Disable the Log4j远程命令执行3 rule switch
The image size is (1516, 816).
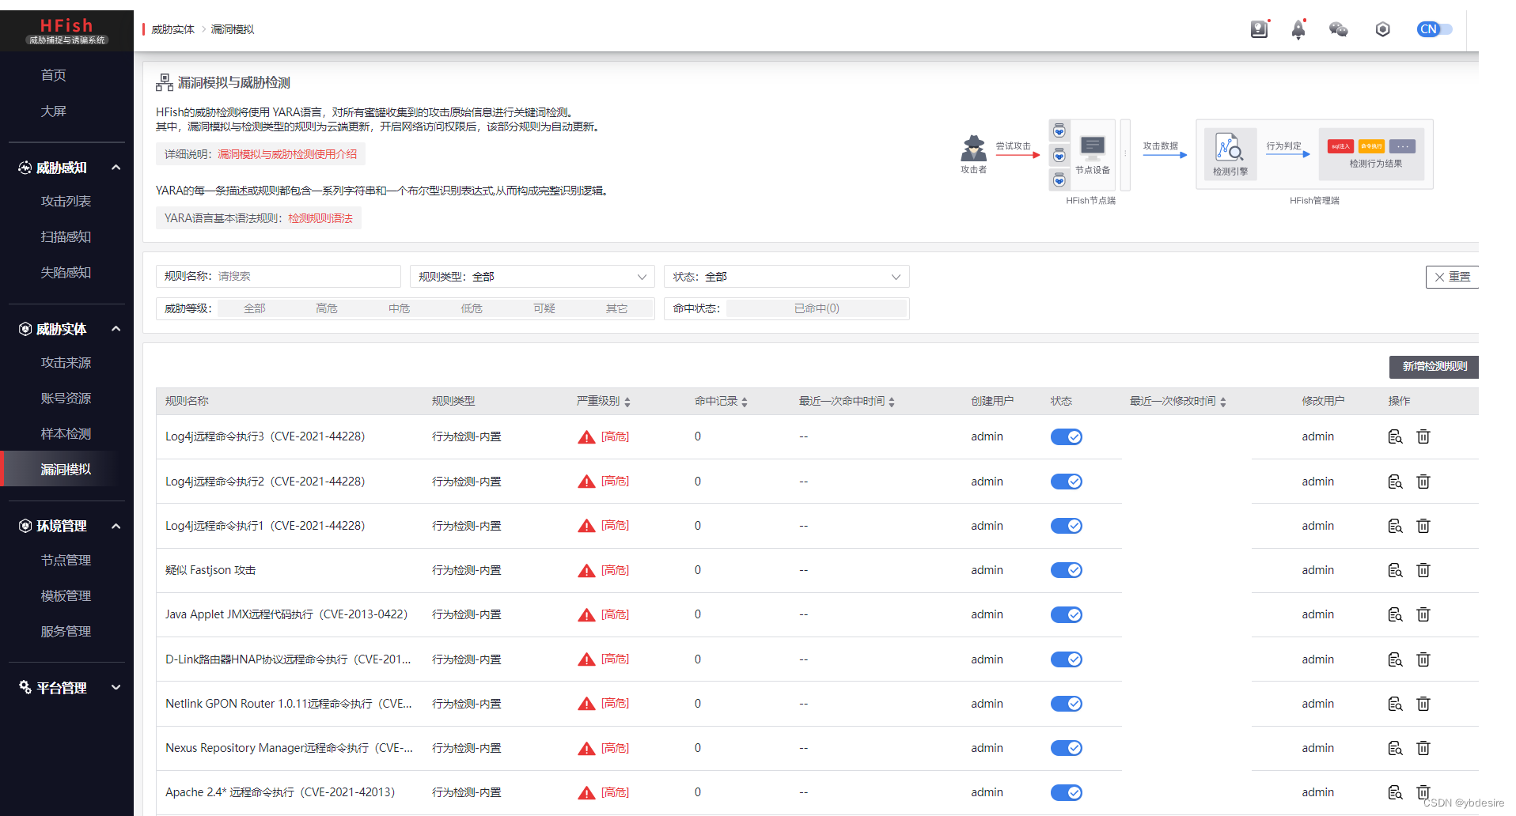point(1066,436)
